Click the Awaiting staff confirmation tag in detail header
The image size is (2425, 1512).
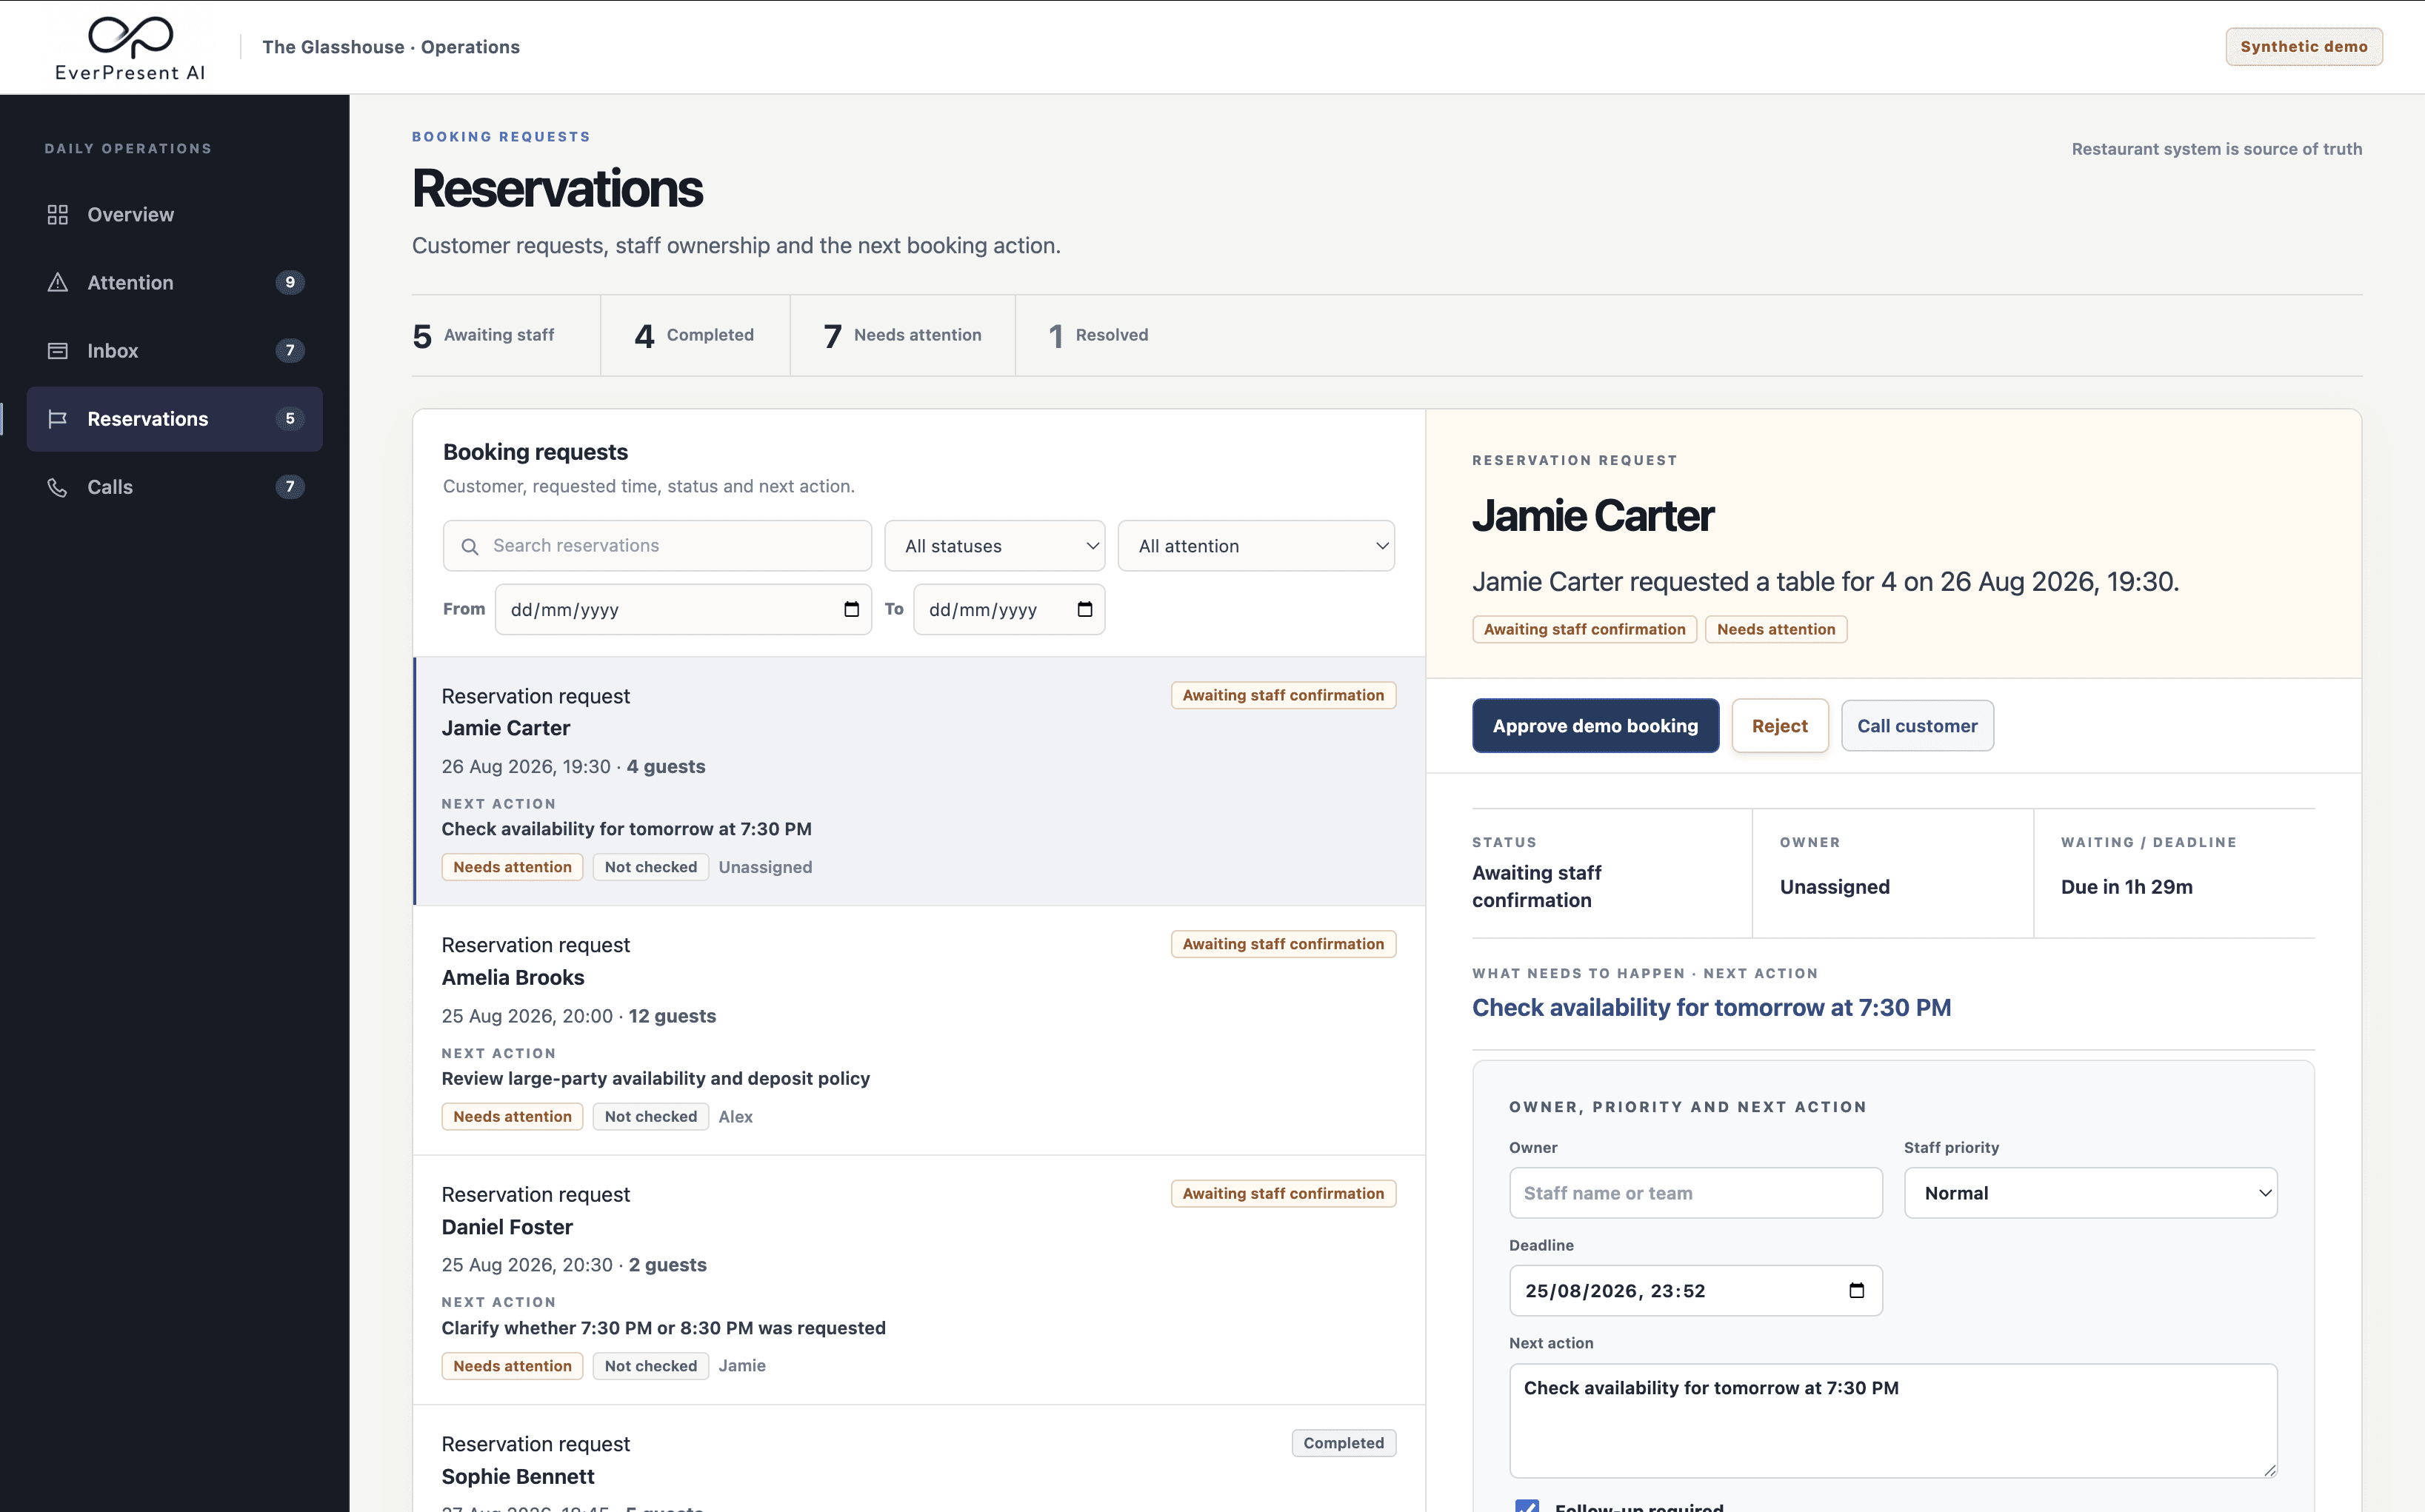tap(1584, 629)
